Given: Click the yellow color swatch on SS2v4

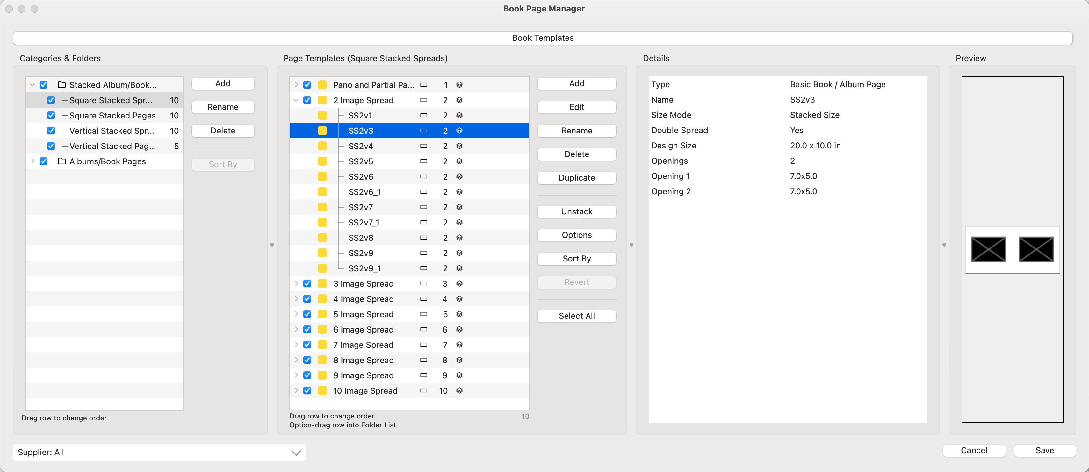Looking at the screenshot, I should click(x=322, y=146).
